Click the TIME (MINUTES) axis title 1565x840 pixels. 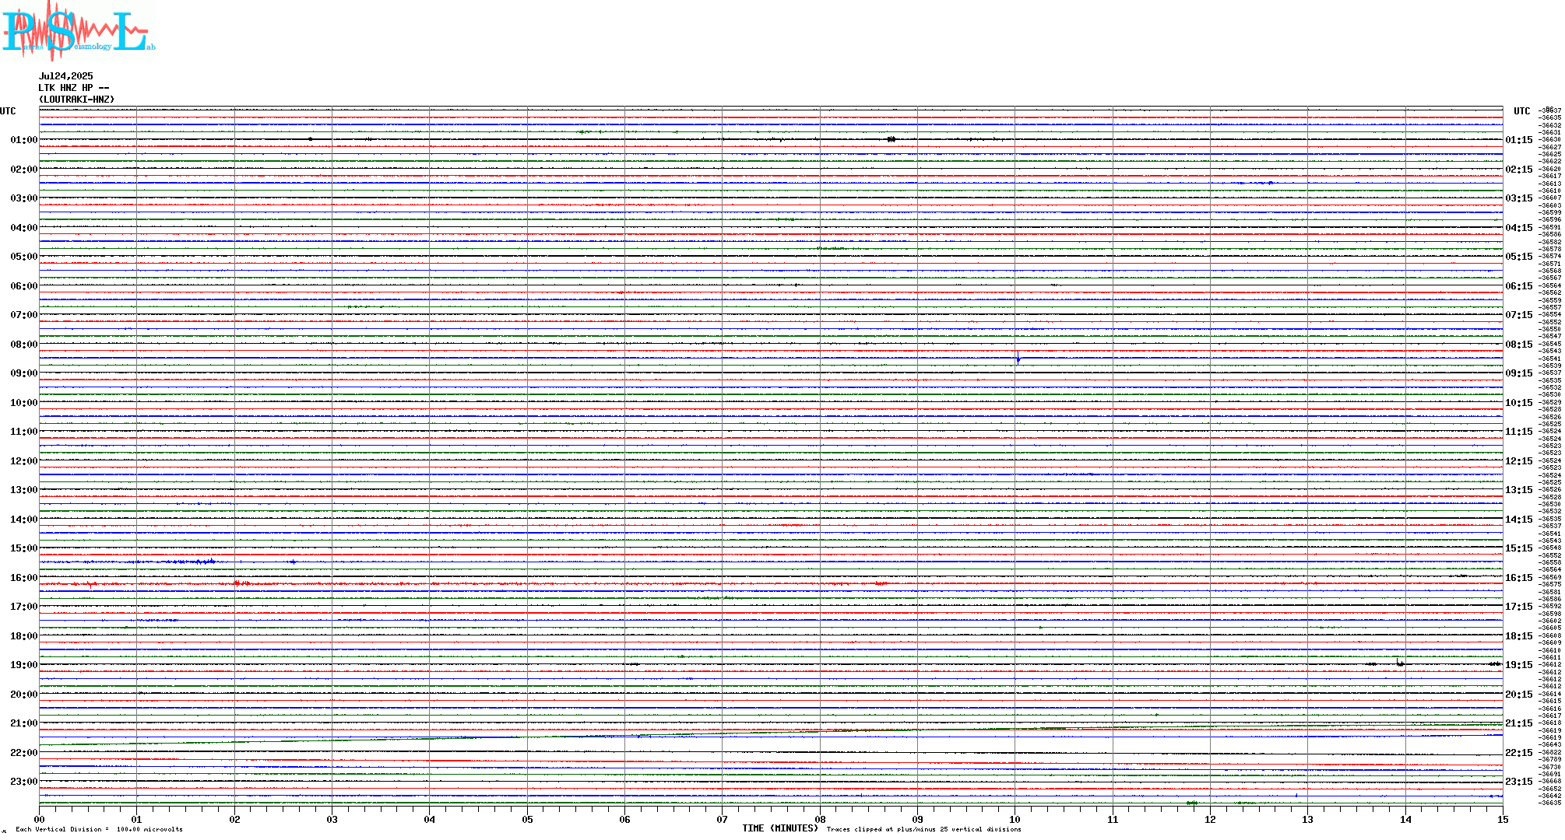(x=780, y=828)
